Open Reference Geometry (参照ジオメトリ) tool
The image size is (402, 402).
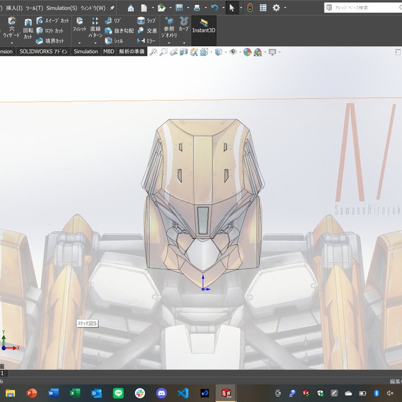click(x=169, y=27)
